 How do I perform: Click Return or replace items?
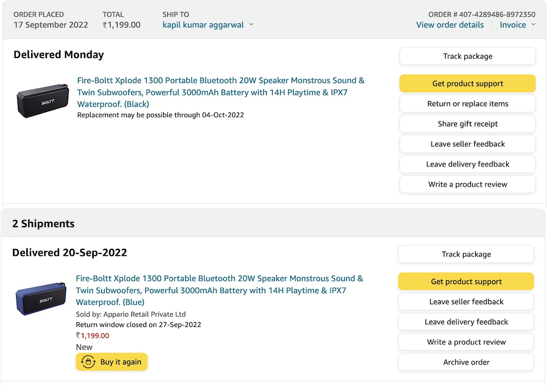(467, 104)
